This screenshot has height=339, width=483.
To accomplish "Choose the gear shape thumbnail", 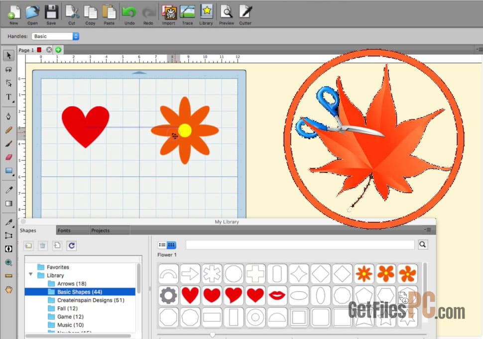I will click(168, 295).
